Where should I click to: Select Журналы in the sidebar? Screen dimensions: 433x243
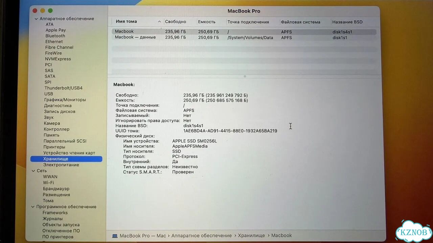coord(52,218)
